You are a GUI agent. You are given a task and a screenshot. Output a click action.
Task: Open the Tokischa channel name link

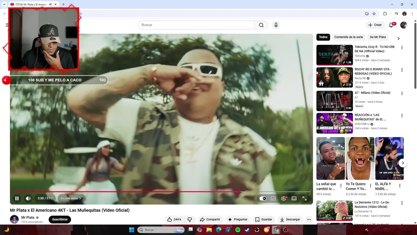point(360,56)
